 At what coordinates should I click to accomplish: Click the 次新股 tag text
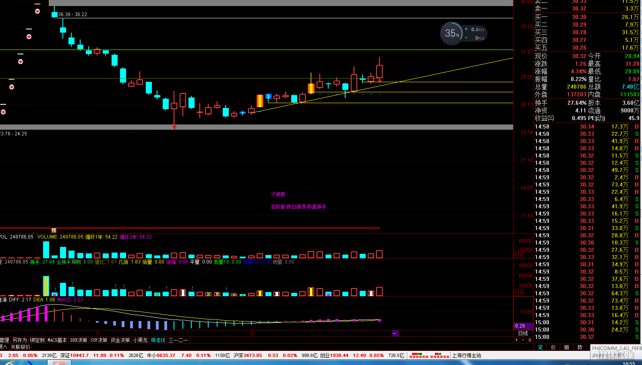278,194
